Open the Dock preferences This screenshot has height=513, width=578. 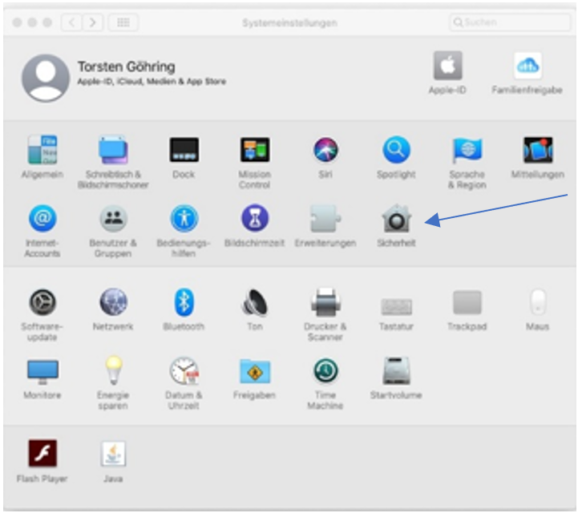[184, 151]
